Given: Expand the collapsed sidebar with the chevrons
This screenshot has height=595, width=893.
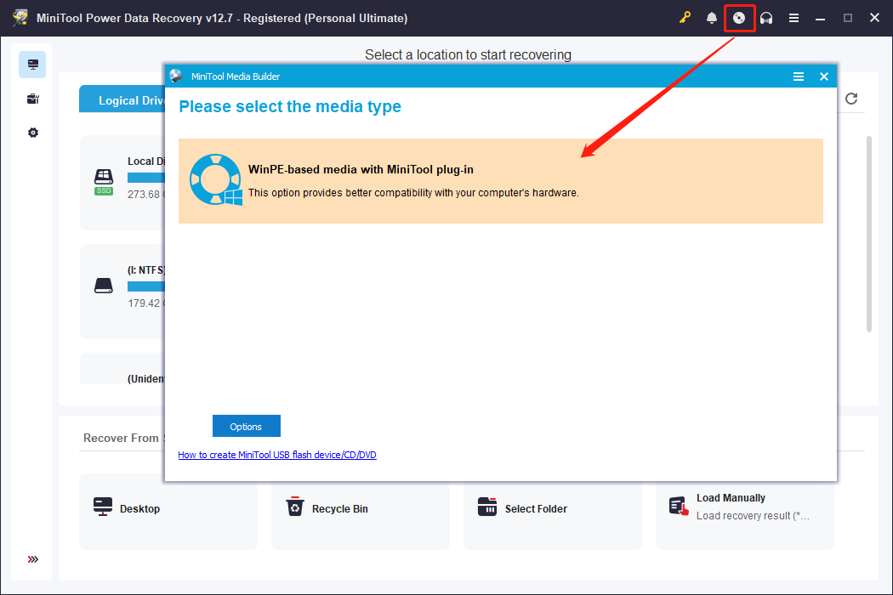Looking at the screenshot, I should click(x=32, y=559).
